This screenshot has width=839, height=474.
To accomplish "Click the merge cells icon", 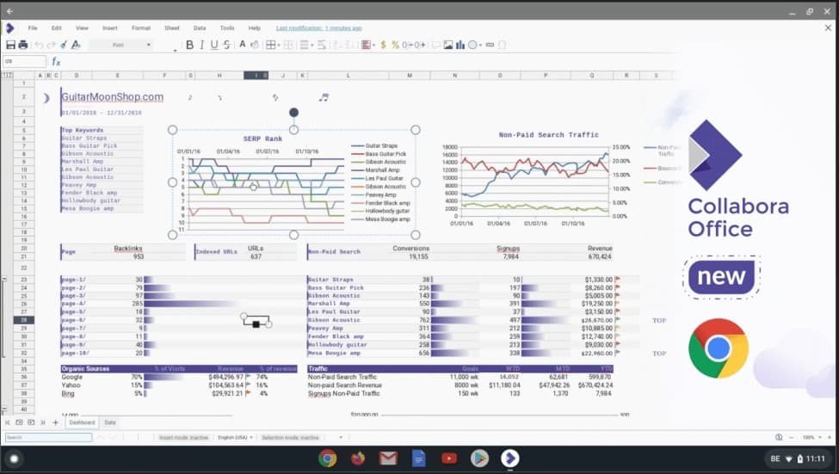I will point(288,45).
